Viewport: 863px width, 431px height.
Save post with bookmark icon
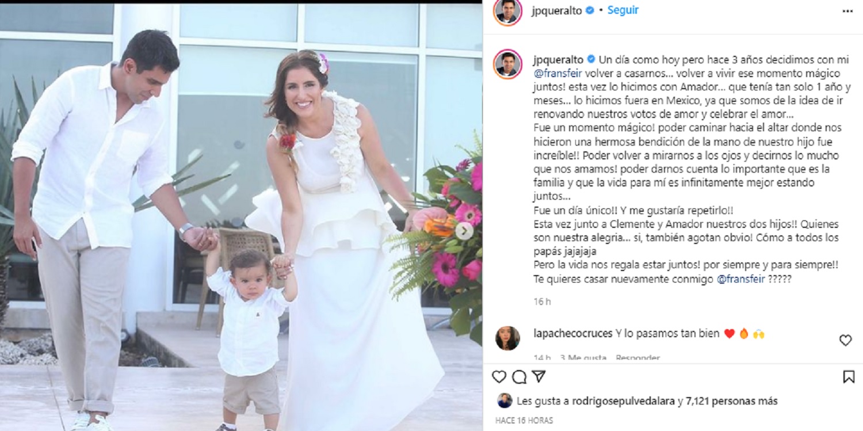click(849, 377)
